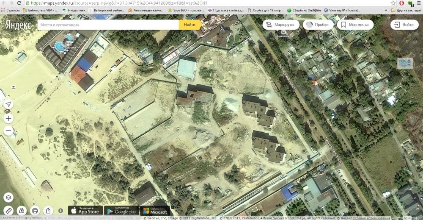Toggle the Пробки traffic layer

pyautogui.click(x=319, y=25)
